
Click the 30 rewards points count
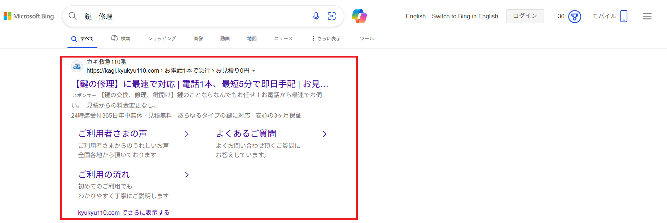561,16
